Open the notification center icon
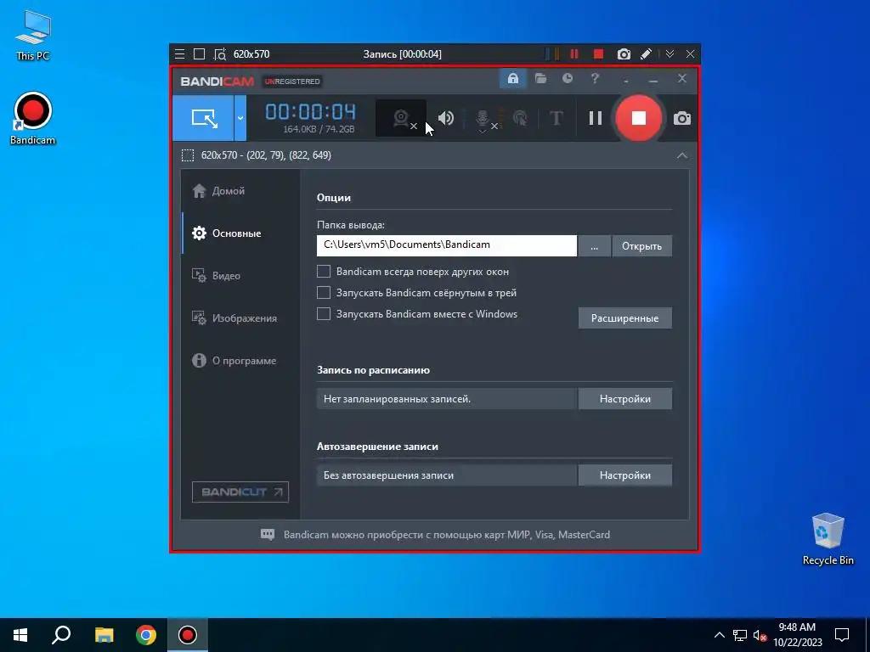Viewport: 870px width, 652px height. [x=842, y=635]
